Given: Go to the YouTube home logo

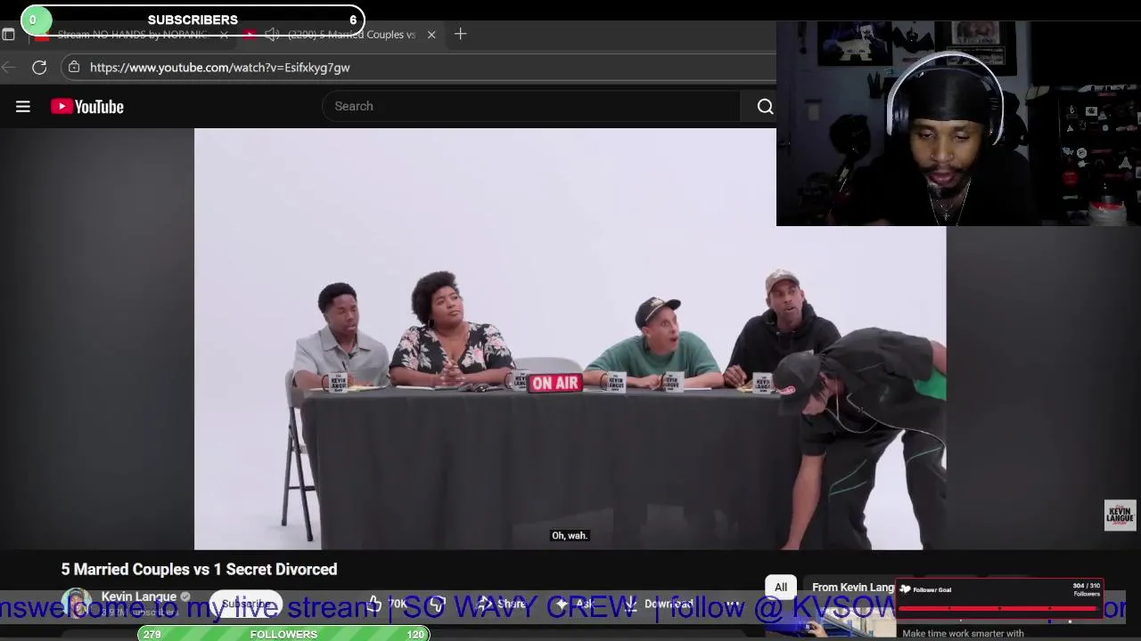Looking at the screenshot, I should 87,107.
